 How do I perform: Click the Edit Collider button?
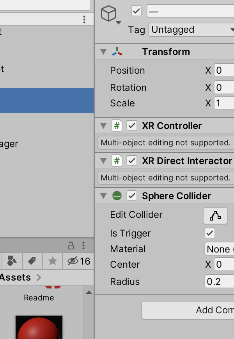tap(215, 216)
